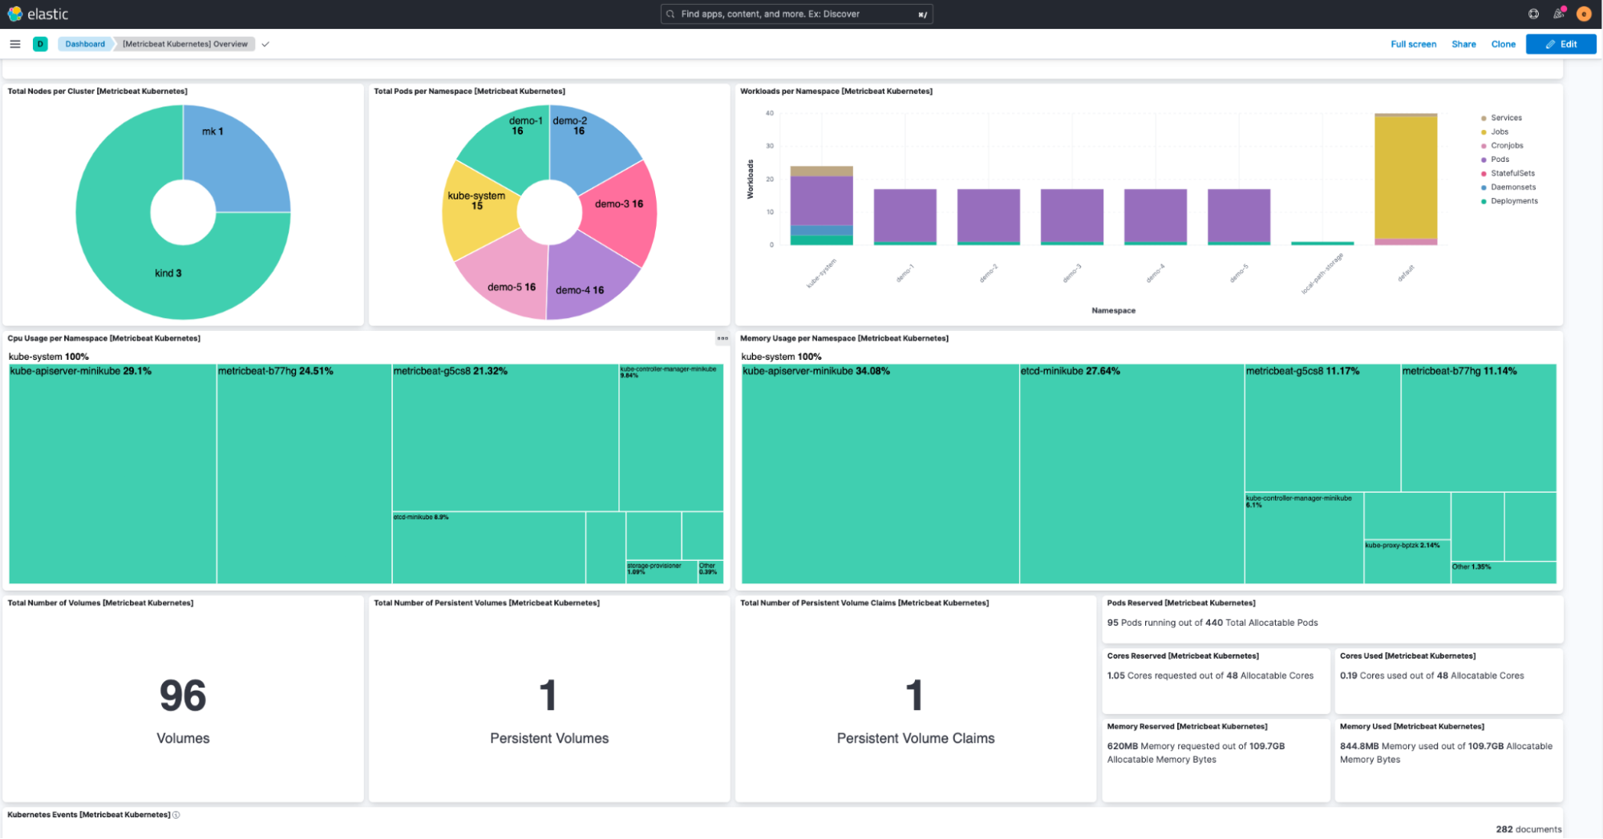Screen dimensions: 1603x839
Task: Click the yellow default namespace Jobs bar
Action: [1405, 178]
